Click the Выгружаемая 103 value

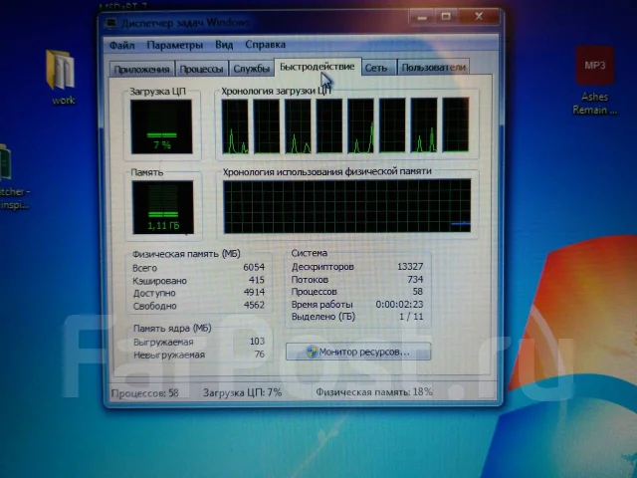pos(257,342)
